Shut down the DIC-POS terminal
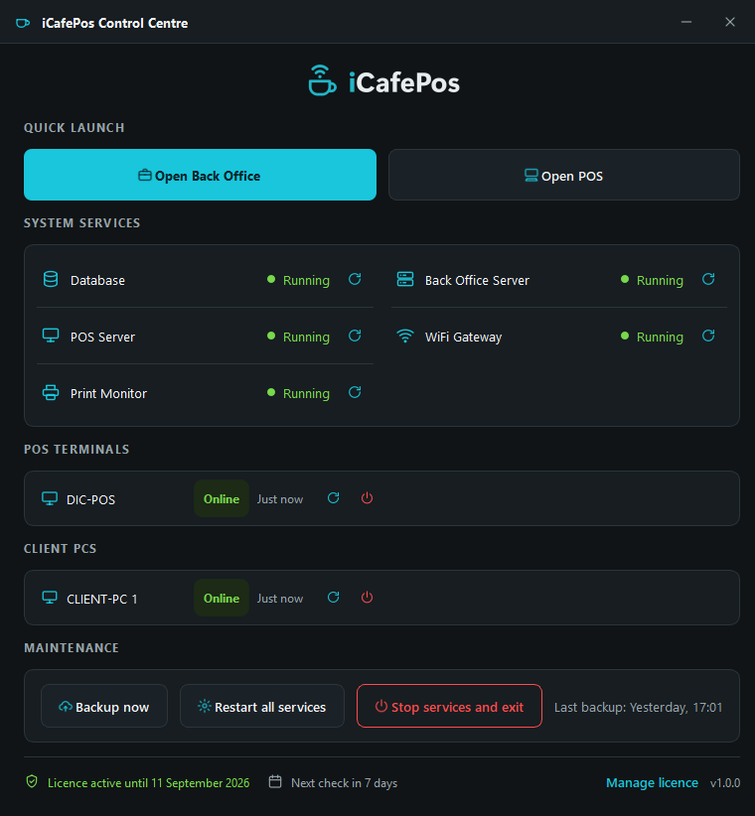Image resolution: width=755 pixels, height=816 pixels. click(368, 498)
